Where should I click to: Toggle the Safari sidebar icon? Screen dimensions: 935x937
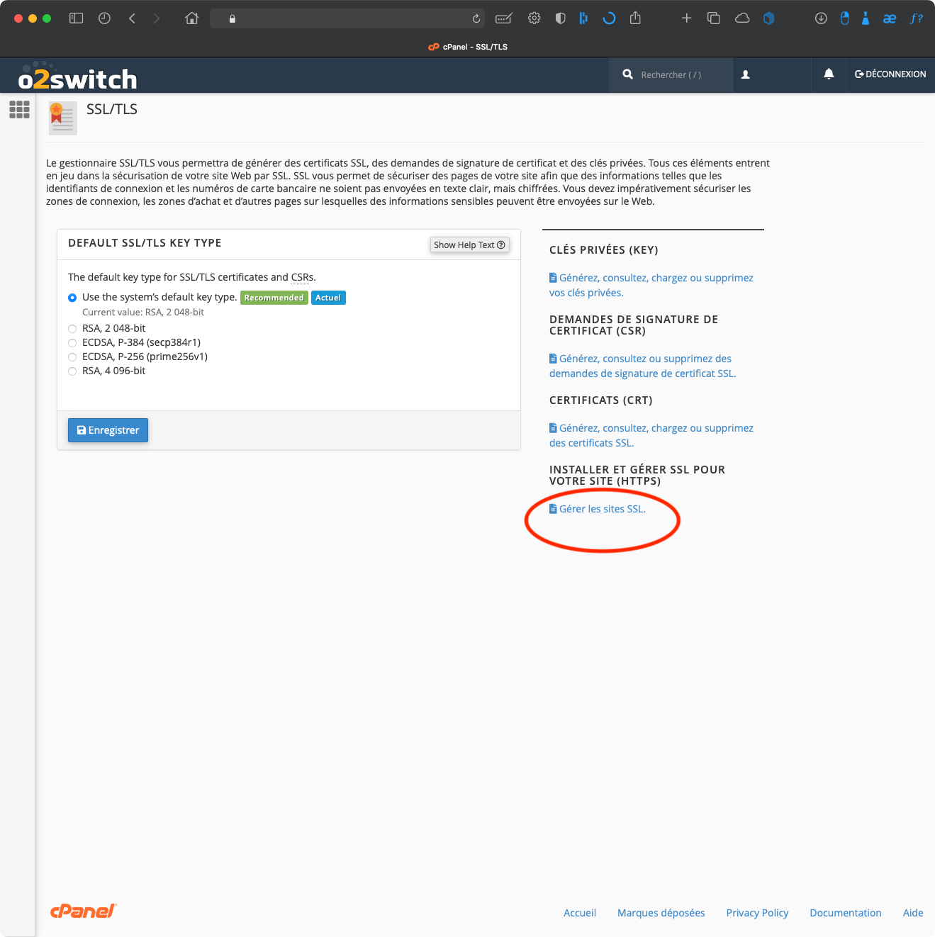(76, 18)
